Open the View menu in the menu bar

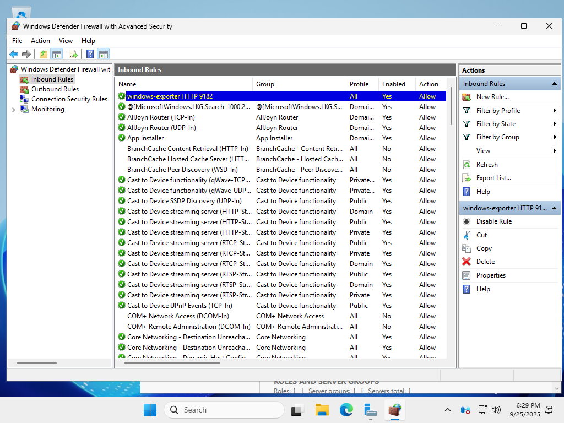pyautogui.click(x=66, y=41)
